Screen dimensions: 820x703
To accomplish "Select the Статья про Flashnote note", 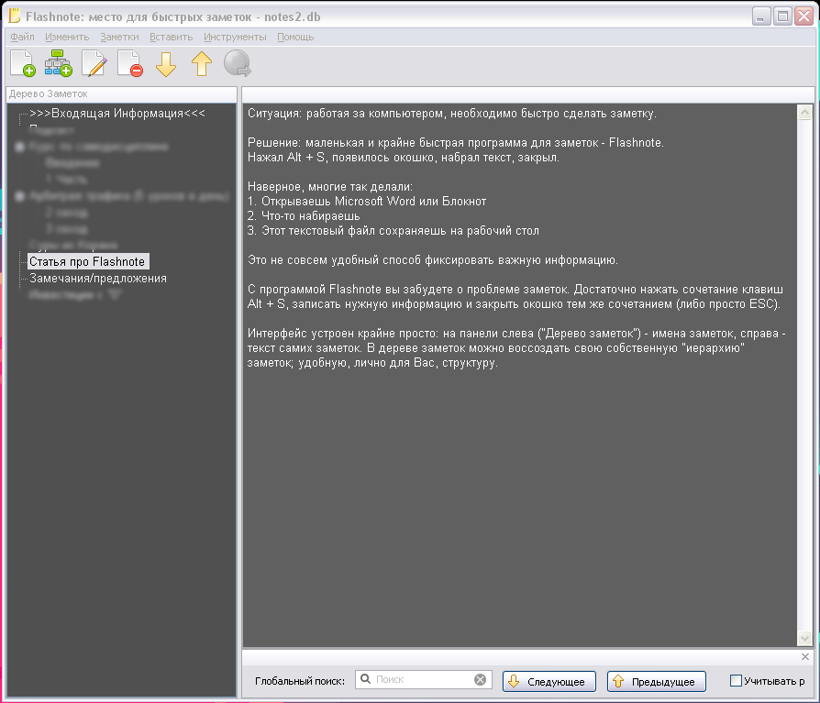I will (87, 261).
